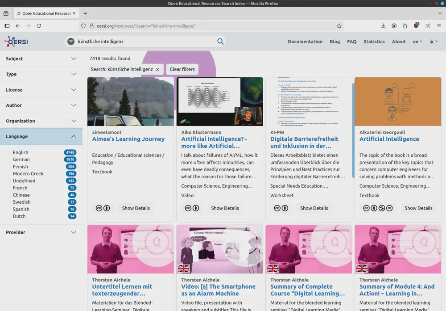Click the magnifier search icon
Screen dimensions: 446x311
220,41
